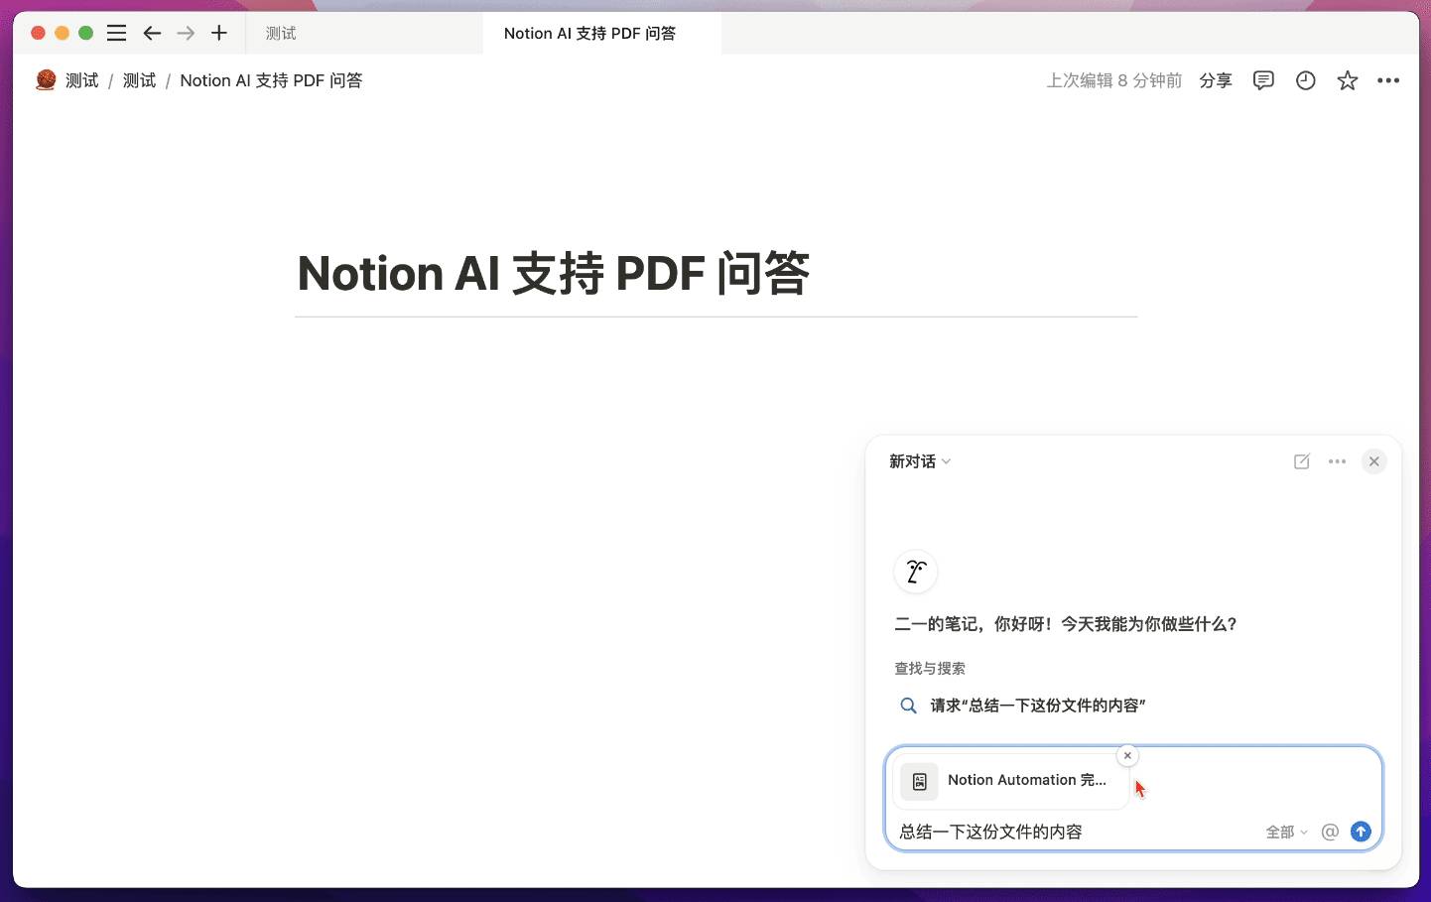1431x902 pixels.
Task: Click the greeting text 今天我能为你做些什么
Action: 1149,624
